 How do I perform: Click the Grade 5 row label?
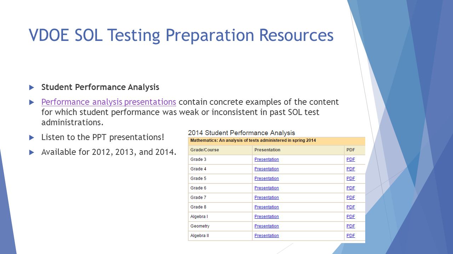[198, 179]
